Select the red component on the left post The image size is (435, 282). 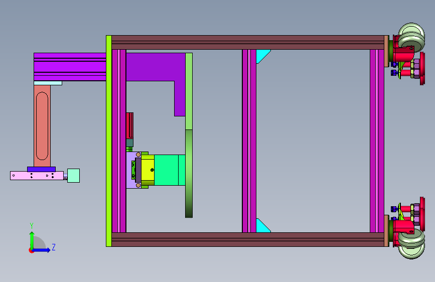pyautogui.click(x=129, y=126)
